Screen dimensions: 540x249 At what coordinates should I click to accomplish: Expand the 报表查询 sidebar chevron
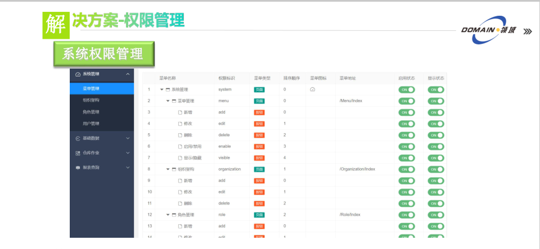[128, 168]
